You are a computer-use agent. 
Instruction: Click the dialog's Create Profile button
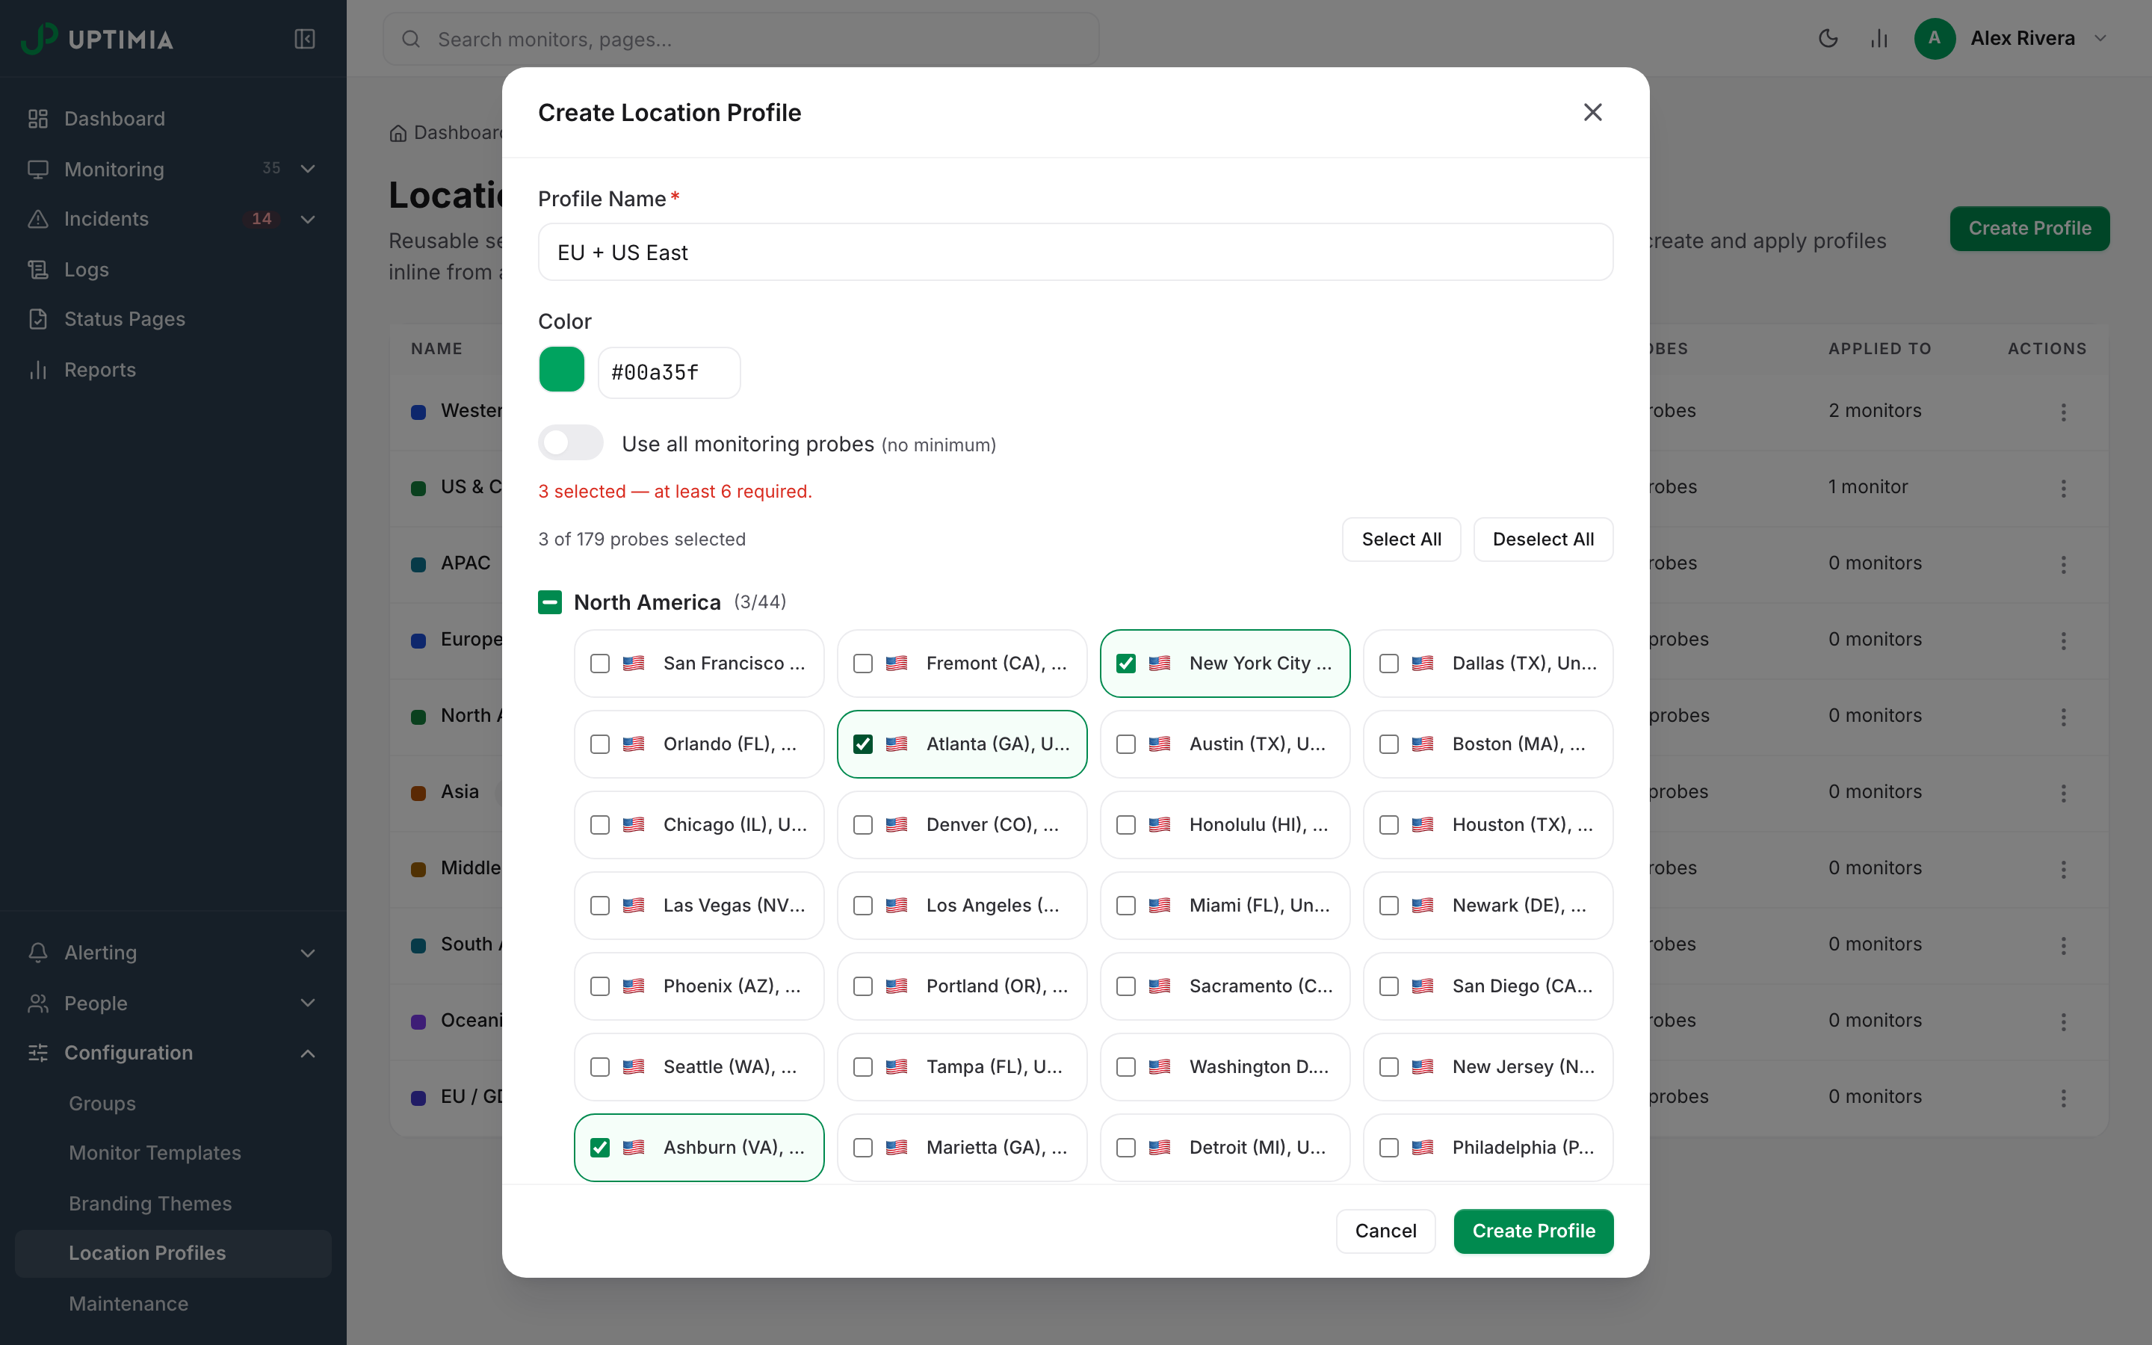tap(1533, 1231)
